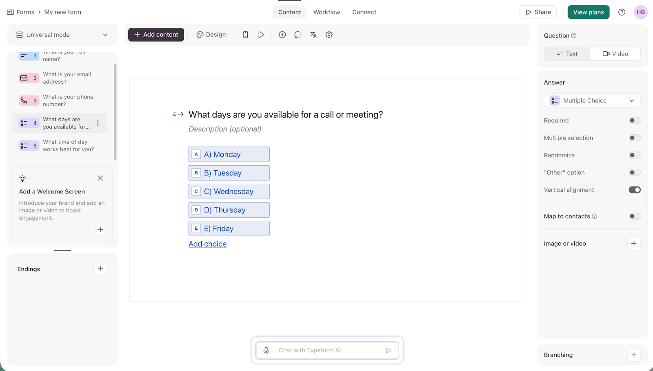Open the form settings gear icon
653x371 pixels.
click(329, 35)
